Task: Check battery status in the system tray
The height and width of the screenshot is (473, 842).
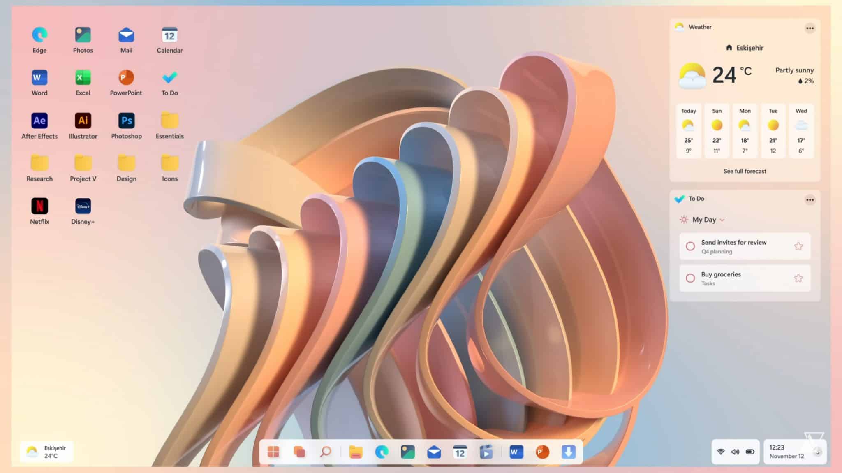Action: 751,451
